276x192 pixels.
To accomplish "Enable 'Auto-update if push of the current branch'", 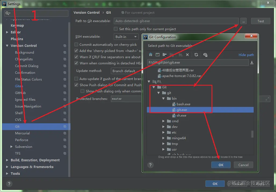I will 76,79.
